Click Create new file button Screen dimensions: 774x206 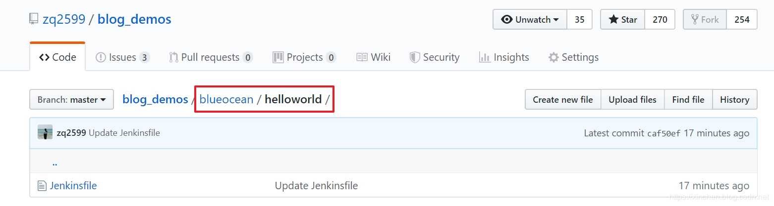(562, 99)
